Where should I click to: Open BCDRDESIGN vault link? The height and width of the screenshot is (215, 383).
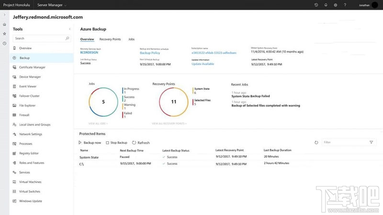click(89, 53)
